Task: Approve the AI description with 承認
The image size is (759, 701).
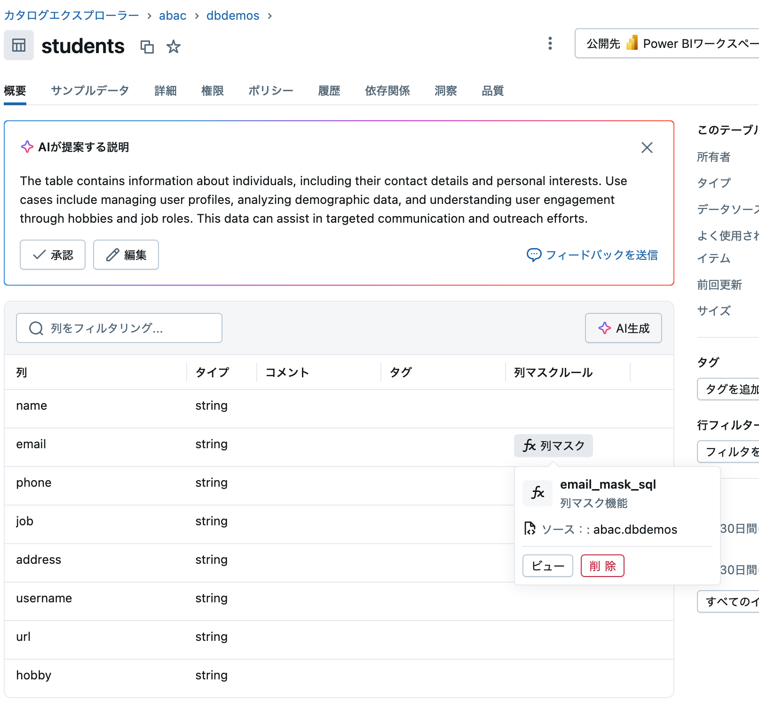Action: 52,255
